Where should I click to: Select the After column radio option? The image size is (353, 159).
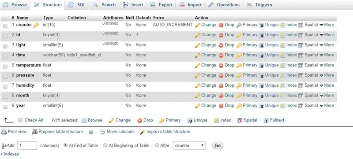(x=157, y=145)
